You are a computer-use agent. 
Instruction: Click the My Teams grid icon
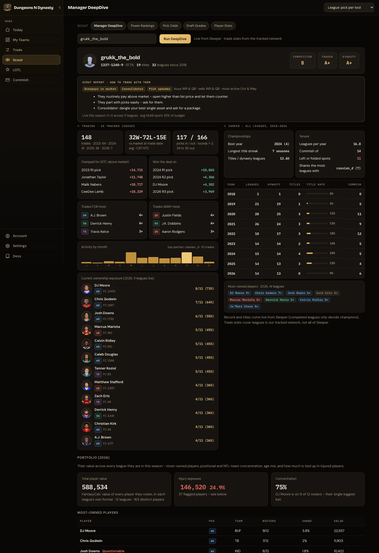(8, 40)
